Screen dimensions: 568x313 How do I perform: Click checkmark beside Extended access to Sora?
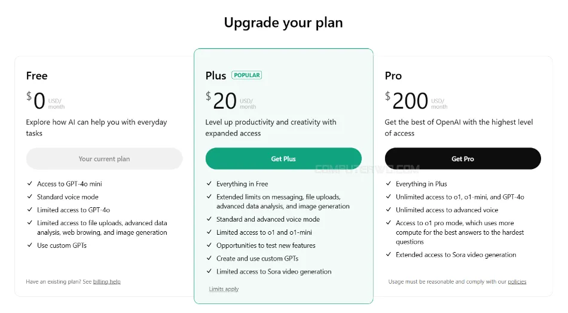(388, 254)
